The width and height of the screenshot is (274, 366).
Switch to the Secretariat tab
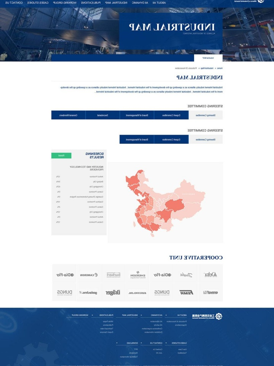(x=102, y=115)
